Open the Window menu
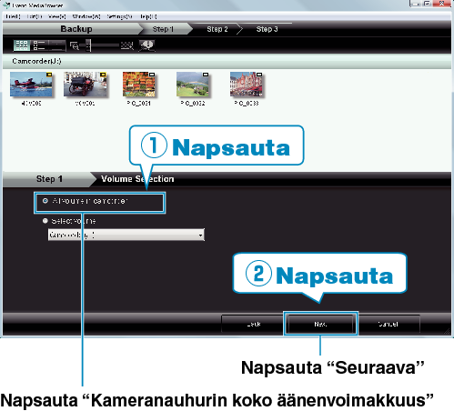 [86, 16]
